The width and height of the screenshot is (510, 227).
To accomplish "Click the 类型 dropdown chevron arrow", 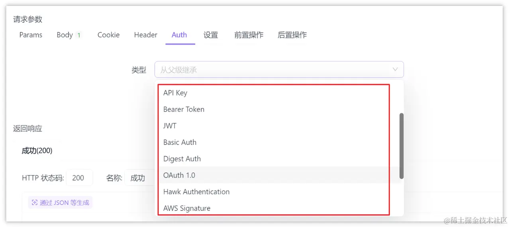I will [x=395, y=70].
